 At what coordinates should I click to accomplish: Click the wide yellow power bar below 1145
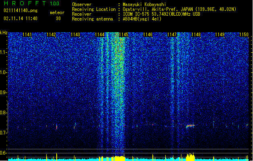[x=119, y=158]
